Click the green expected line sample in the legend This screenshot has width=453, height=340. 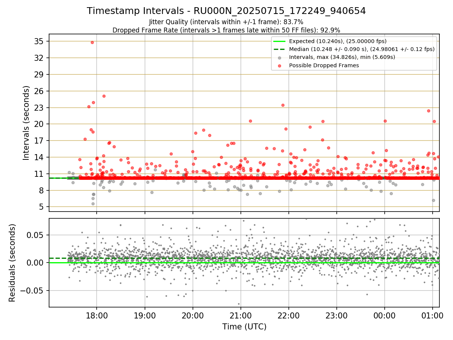280,41
